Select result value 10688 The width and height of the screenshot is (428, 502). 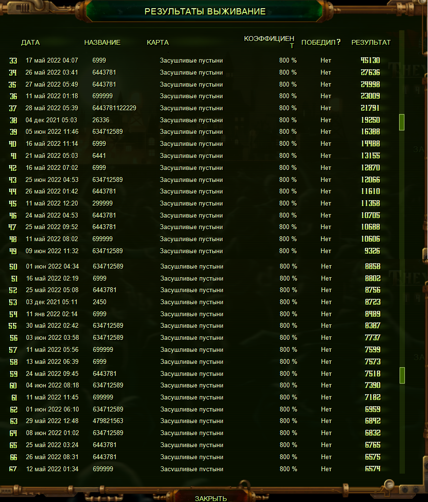(370, 227)
